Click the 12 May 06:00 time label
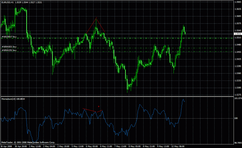242x148 pixels. click(177, 146)
